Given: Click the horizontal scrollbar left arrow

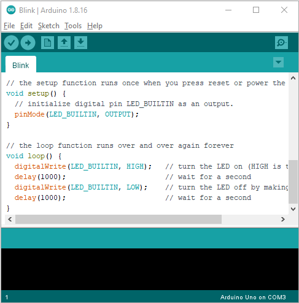Looking at the screenshot, I should [10, 220].
